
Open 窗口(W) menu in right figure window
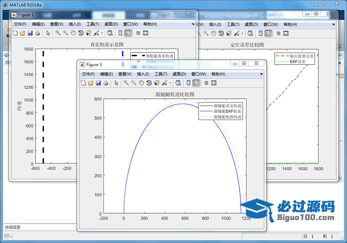click(271, 24)
